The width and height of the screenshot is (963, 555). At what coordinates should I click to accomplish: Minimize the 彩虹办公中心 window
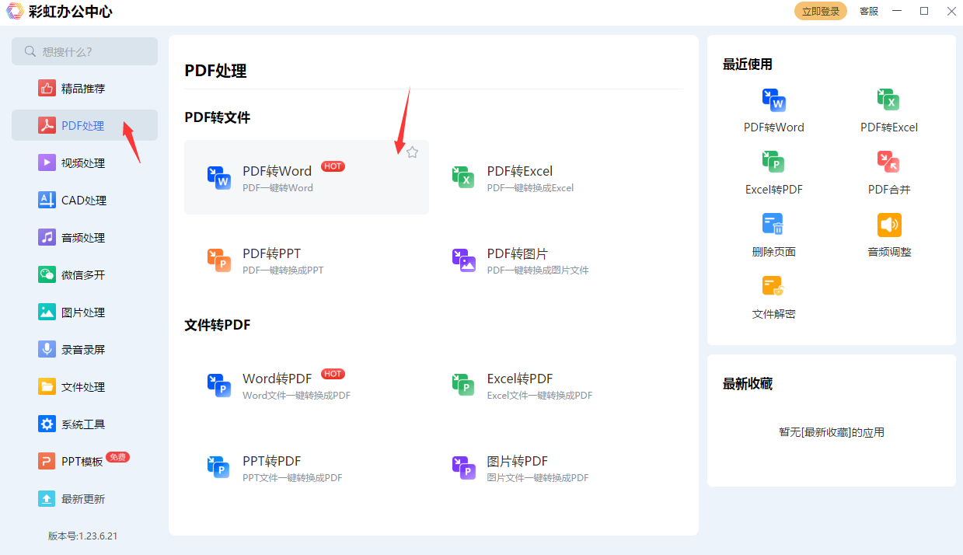pyautogui.click(x=897, y=11)
